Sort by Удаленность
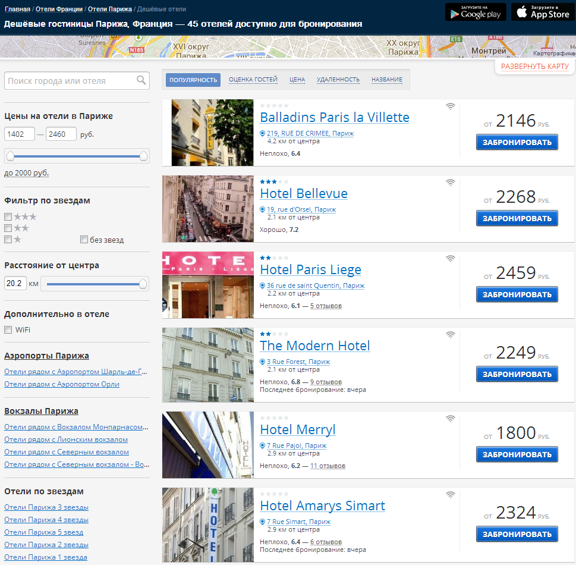 click(338, 80)
